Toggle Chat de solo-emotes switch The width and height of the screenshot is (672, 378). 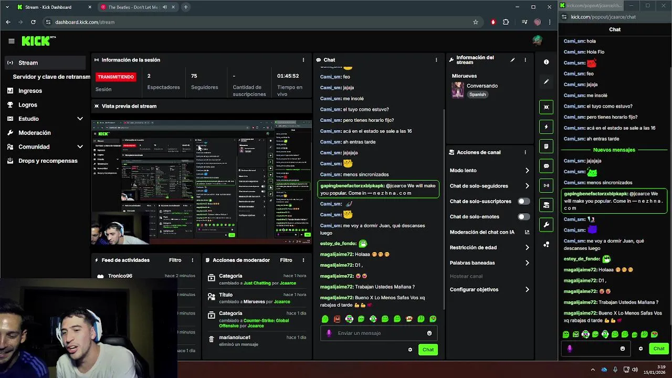click(x=523, y=216)
